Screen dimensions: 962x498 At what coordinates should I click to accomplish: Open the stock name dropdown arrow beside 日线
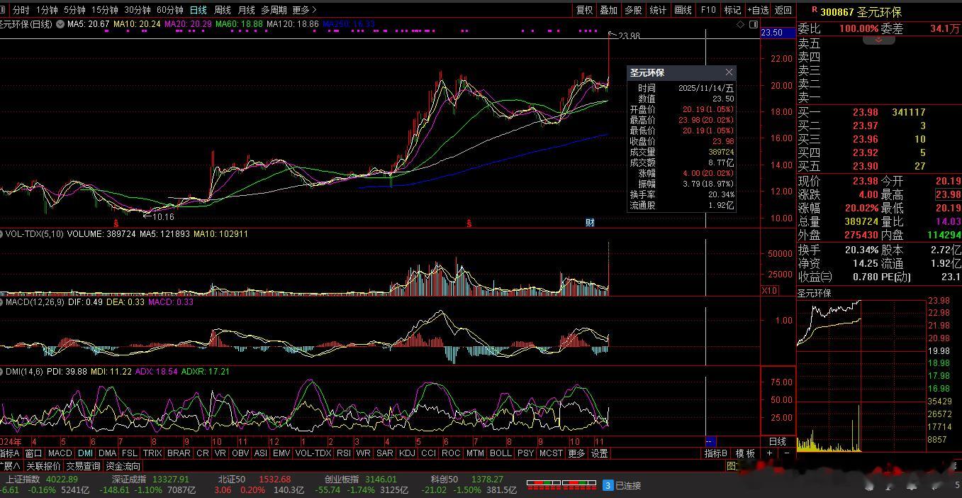tap(59, 24)
